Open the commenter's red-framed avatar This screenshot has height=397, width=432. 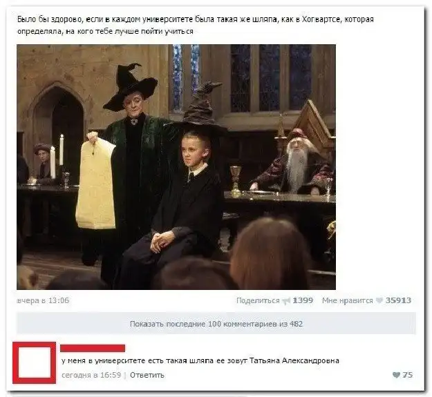click(35, 362)
